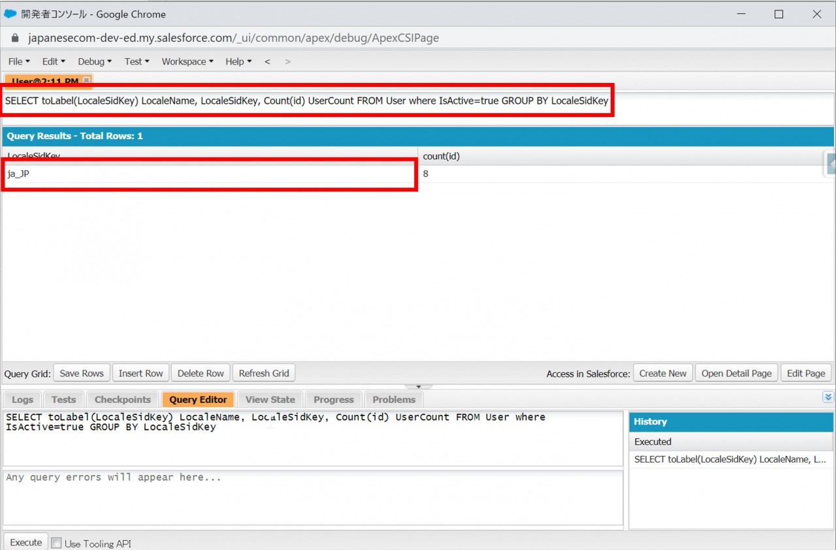Click the Save Rows button
836x550 pixels.
[82, 373]
